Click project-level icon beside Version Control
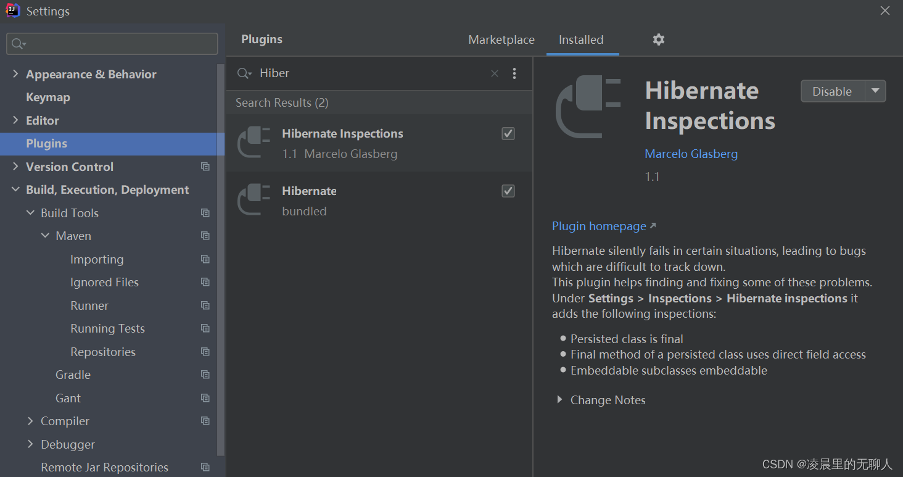Image resolution: width=903 pixels, height=477 pixels. [x=205, y=167]
